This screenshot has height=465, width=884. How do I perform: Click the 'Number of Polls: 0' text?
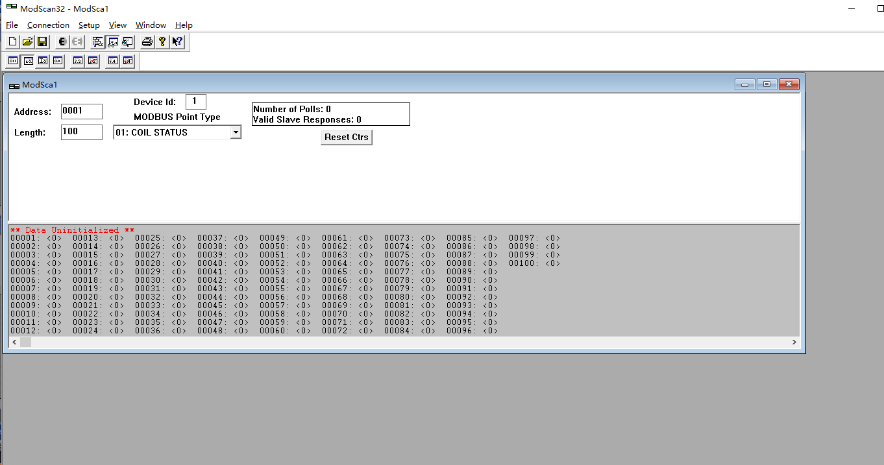tap(292, 109)
